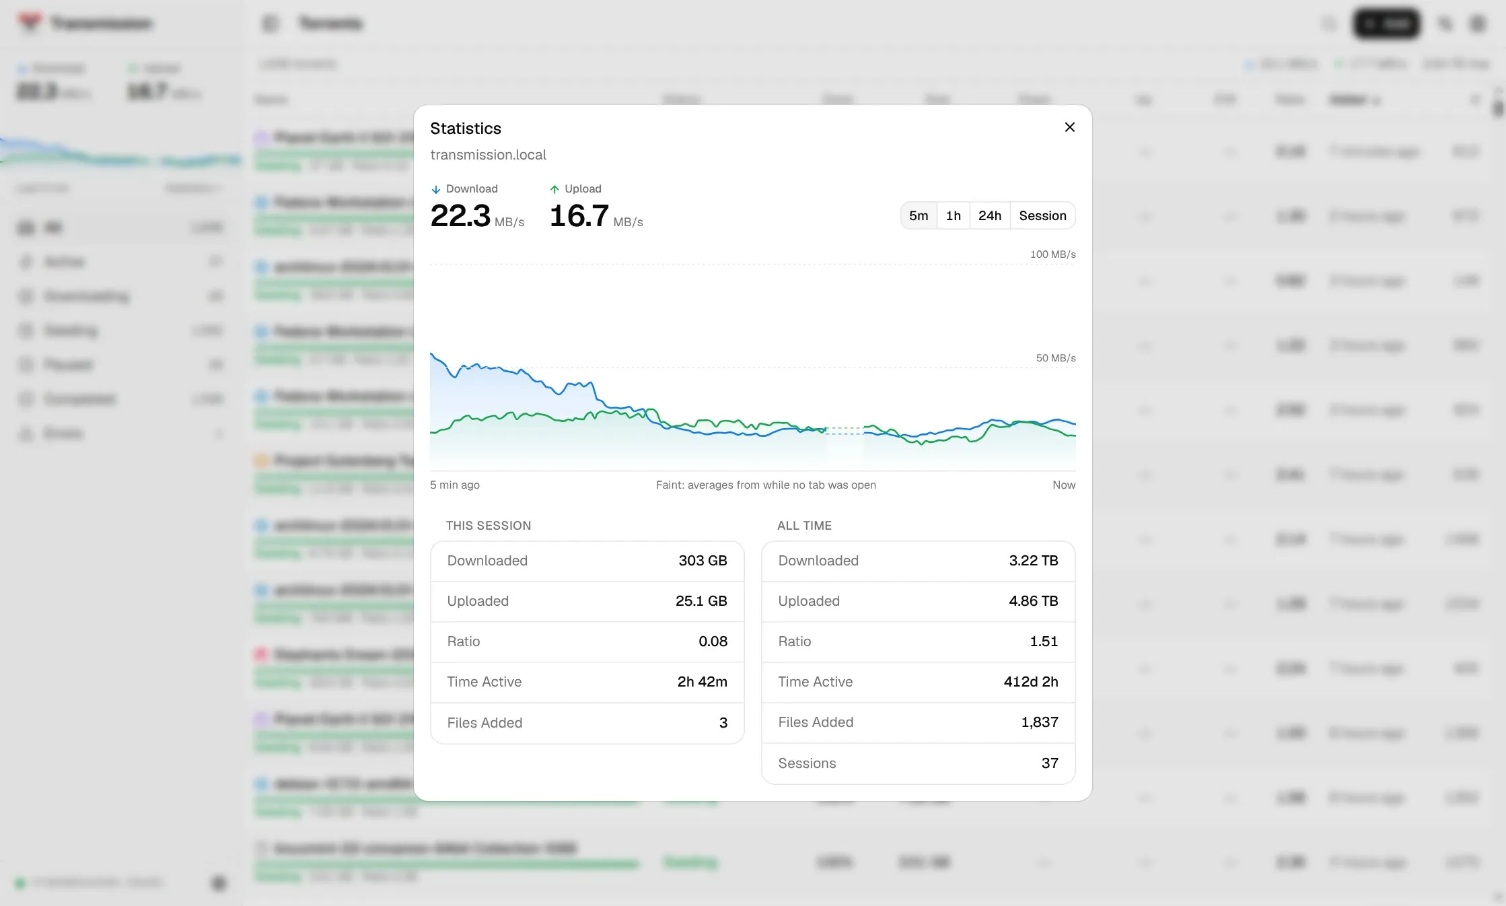Screen dimensions: 1506x906
Task: Click the '5 min ago' axis label
Action: 455,485
